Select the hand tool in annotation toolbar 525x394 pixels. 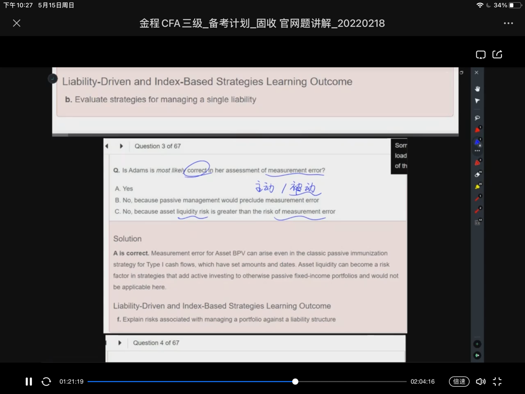click(x=477, y=89)
